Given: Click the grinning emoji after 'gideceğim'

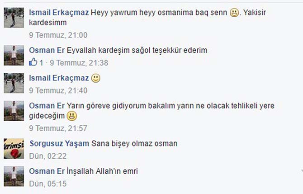Looking at the screenshot, I should 72,116.
